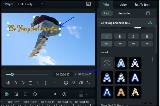Select the Basic sub-tab
This screenshot has width=160, height=106.
[x=107, y=14]
